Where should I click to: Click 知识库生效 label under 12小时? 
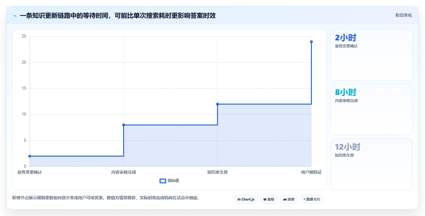point(344,155)
